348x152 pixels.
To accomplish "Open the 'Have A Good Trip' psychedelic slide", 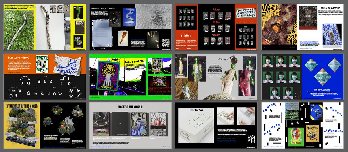I will [130, 77].
